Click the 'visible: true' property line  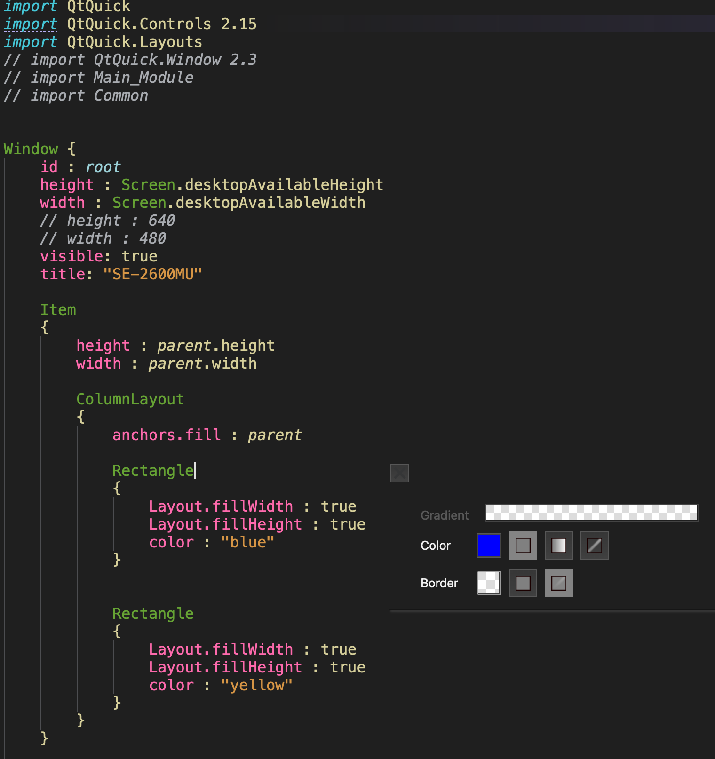99,256
